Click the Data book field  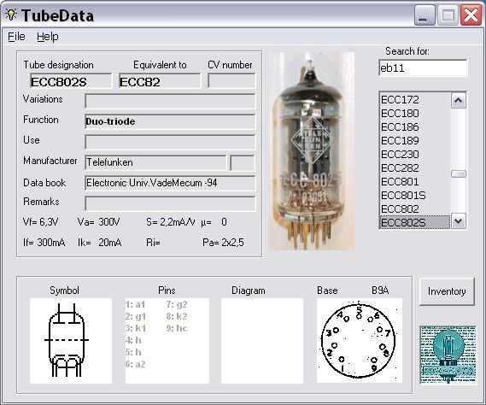click(170, 183)
